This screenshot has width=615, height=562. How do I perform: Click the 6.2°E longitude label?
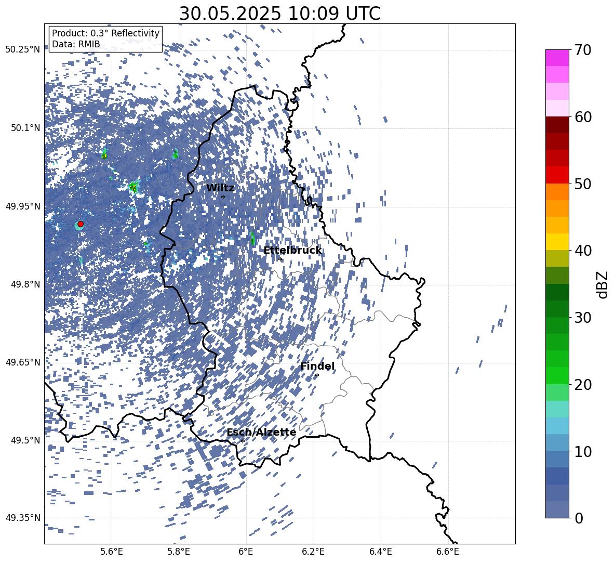click(x=313, y=552)
